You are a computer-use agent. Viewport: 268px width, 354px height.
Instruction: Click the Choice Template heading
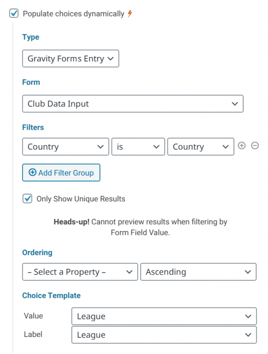point(51,295)
